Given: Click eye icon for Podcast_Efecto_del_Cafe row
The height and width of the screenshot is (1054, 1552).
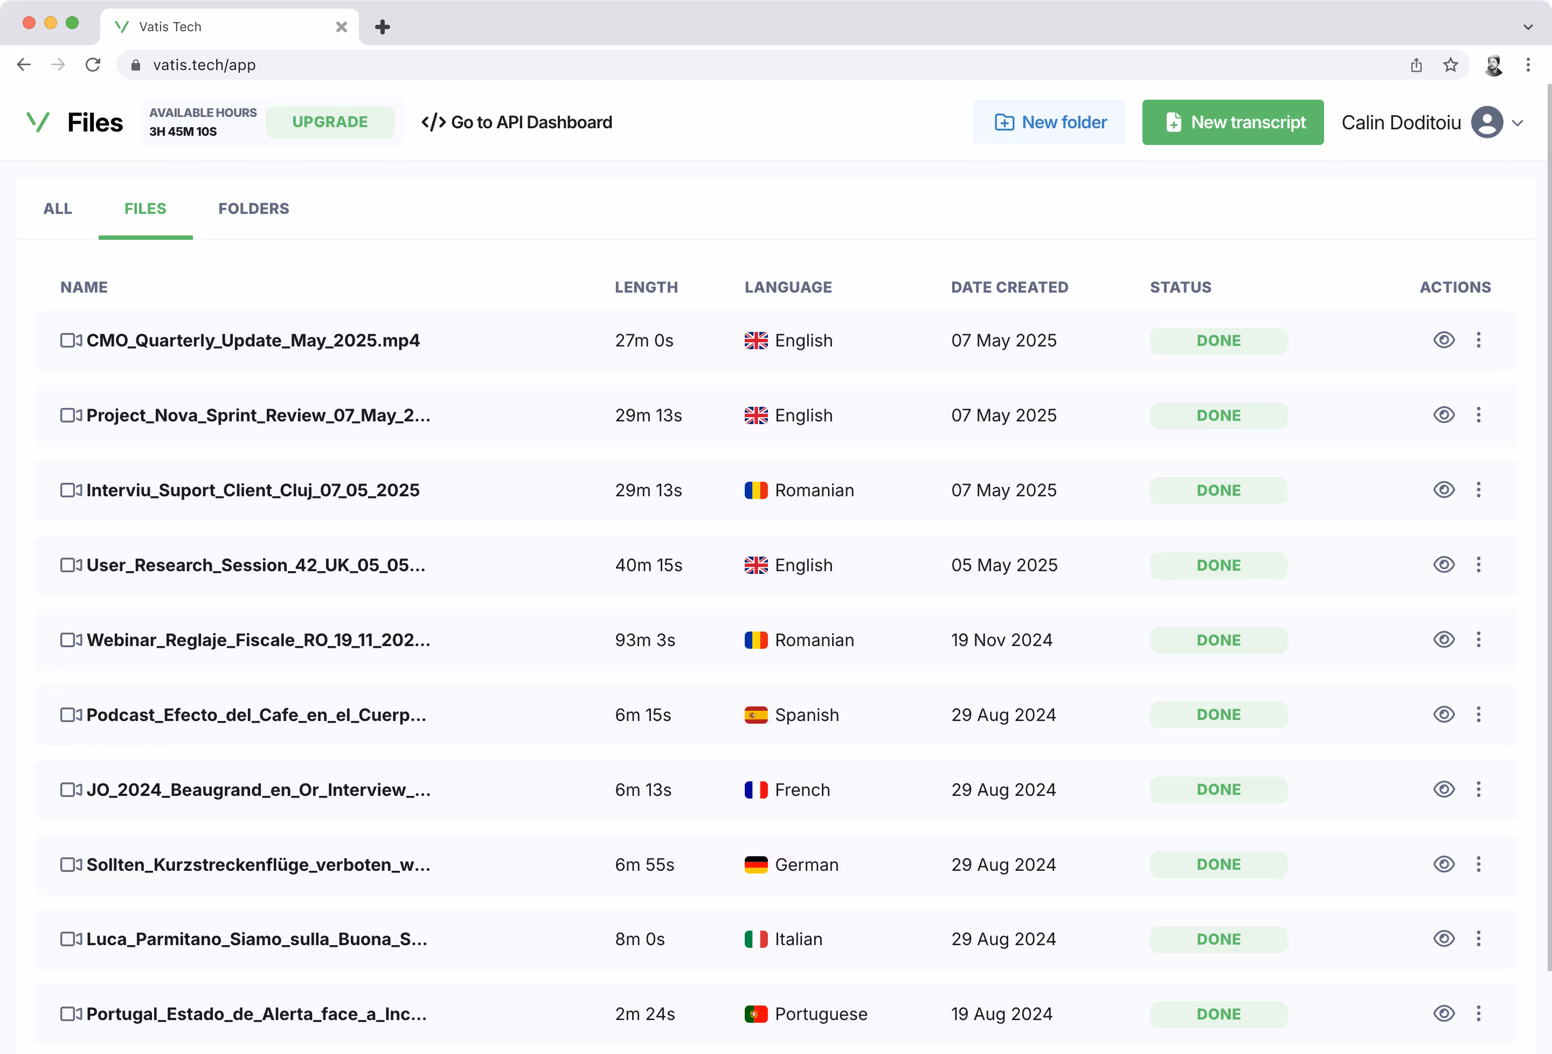Looking at the screenshot, I should 1443,715.
